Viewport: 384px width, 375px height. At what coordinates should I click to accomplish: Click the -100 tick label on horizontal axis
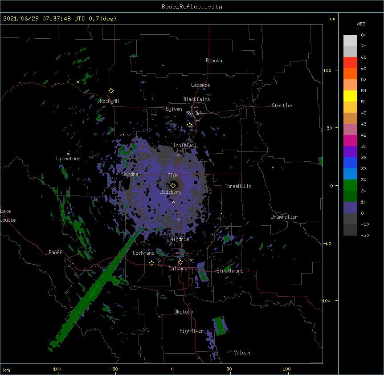pyautogui.click(x=56, y=369)
